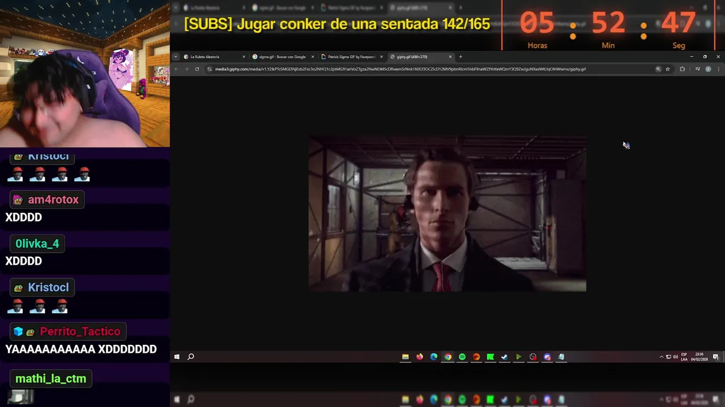Open the green play triangle app in the taskbar
Screen dimensions: 725x407
point(518,357)
